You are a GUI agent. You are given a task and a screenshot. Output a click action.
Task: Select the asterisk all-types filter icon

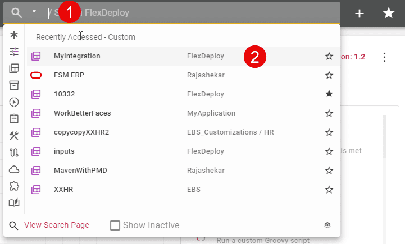point(14,35)
